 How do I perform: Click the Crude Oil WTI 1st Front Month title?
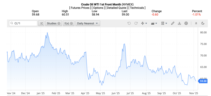[101, 4]
